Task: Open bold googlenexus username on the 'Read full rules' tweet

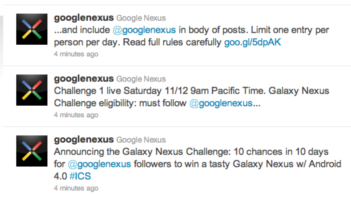Action: (84, 18)
